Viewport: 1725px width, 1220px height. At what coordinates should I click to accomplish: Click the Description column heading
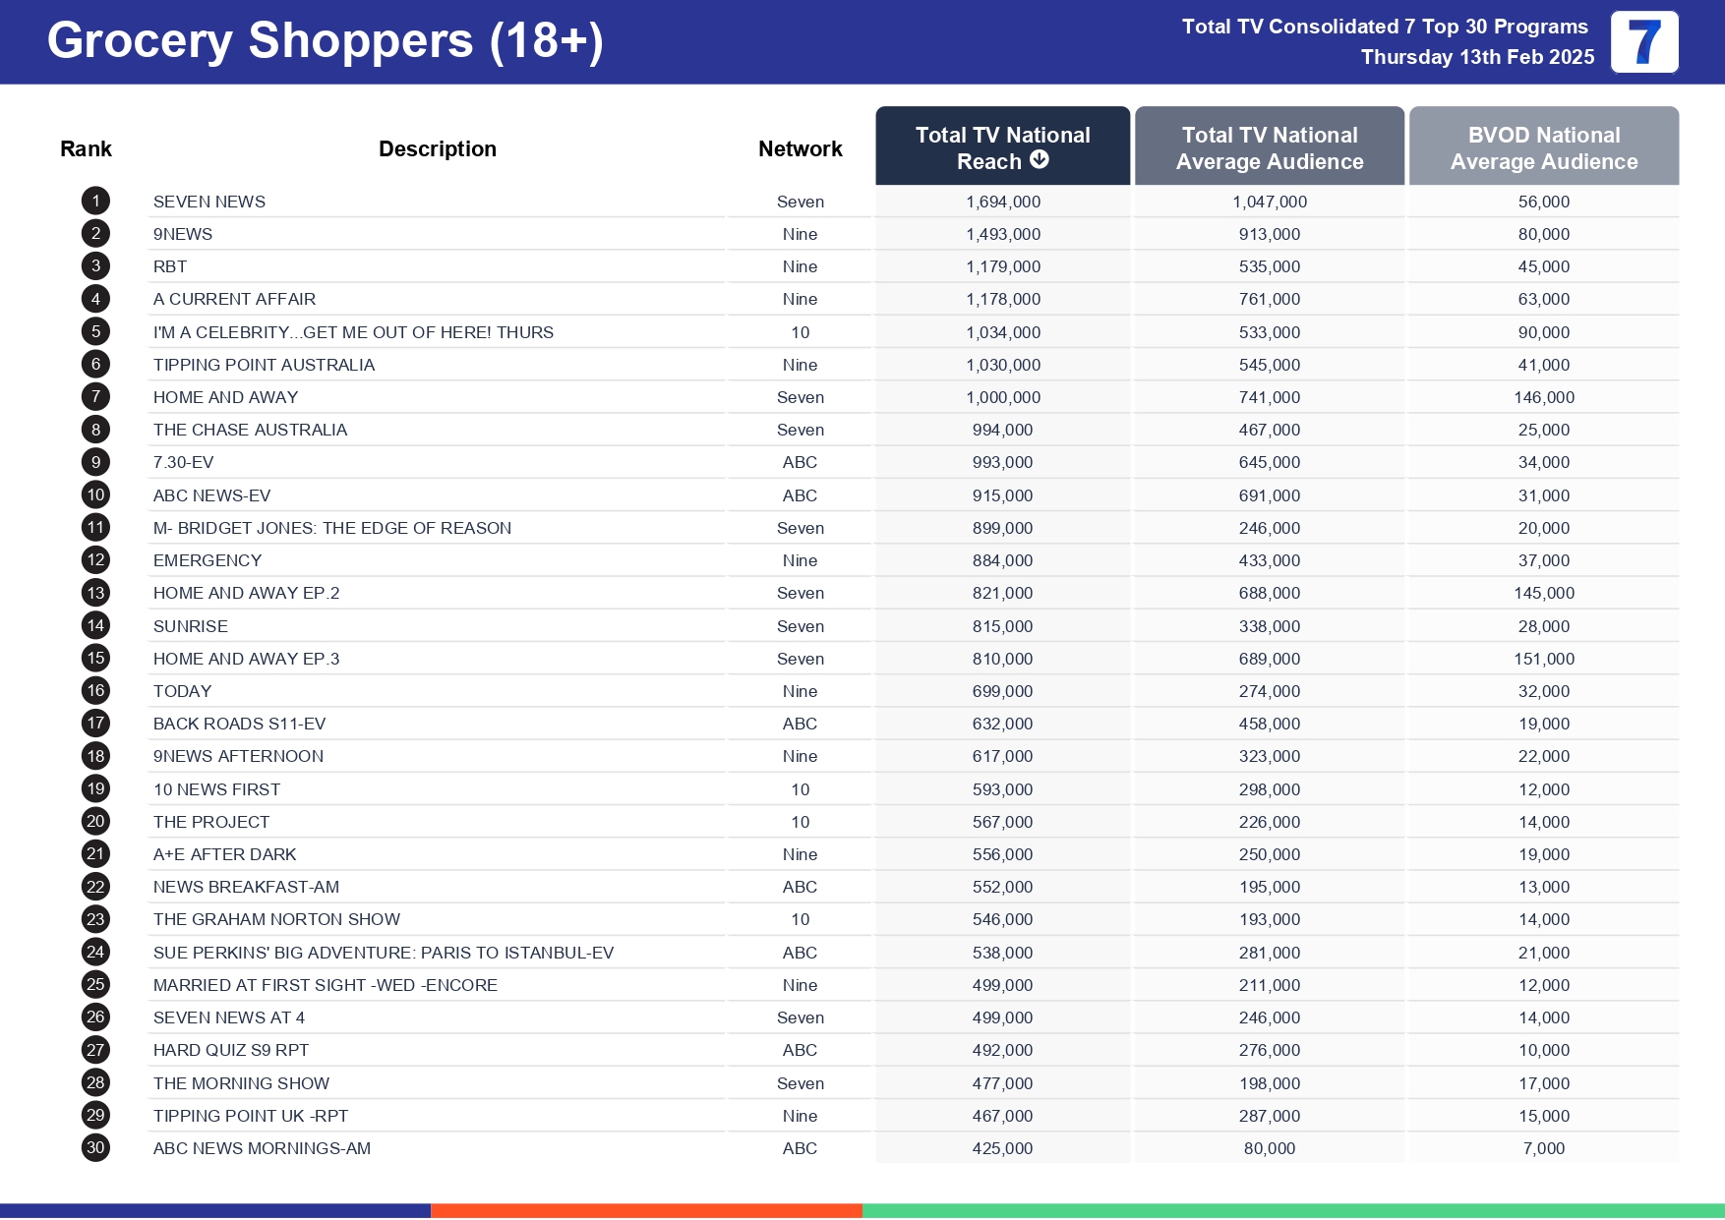tap(437, 149)
